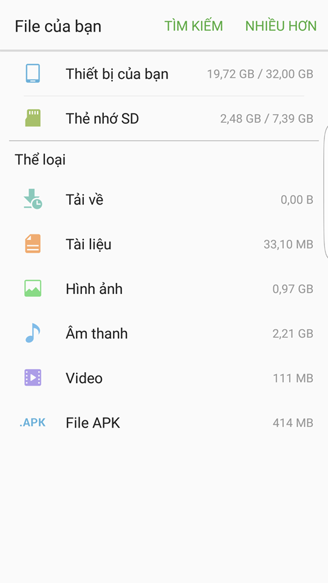Tap the green Hình ảnh picture icon
This screenshot has height=583, width=328.
(x=33, y=288)
